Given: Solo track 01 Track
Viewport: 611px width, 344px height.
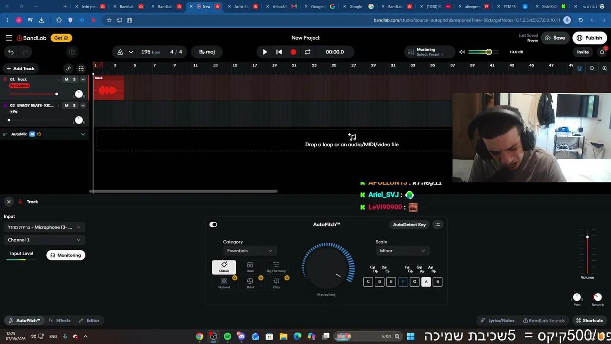Looking at the screenshot, I should (74, 79).
